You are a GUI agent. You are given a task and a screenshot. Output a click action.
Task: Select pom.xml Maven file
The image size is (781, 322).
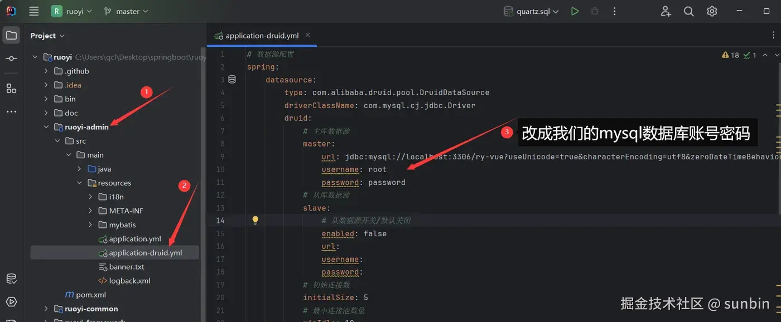[85, 295]
